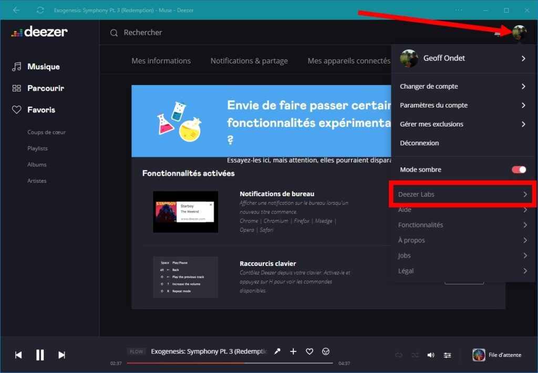Open Playlists in sidebar
The width and height of the screenshot is (538, 373).
click(37, 148)
